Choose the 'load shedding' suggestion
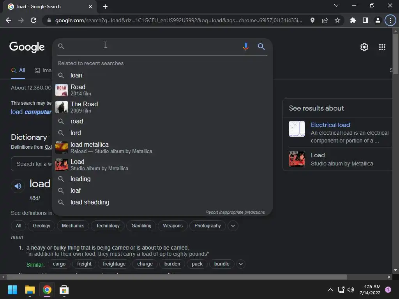This screenshot has height=299, width=399. (x=162, y=202)
